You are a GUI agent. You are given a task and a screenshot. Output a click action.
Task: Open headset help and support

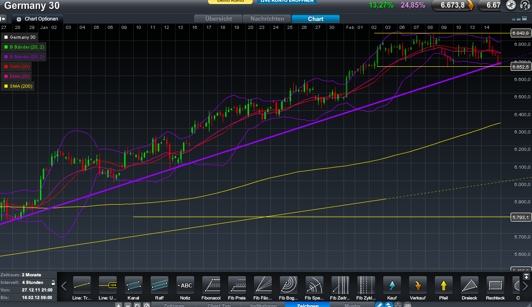(x=524, y=5)
